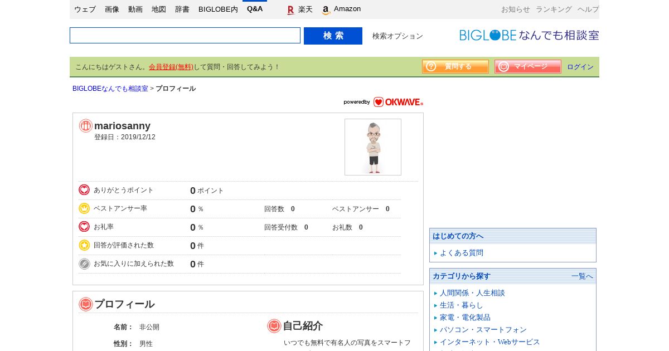Screen dimensions: 669x351
Task: Open the 生活・暮らし category
Action: pyautogui.click(x=462, y=305)
